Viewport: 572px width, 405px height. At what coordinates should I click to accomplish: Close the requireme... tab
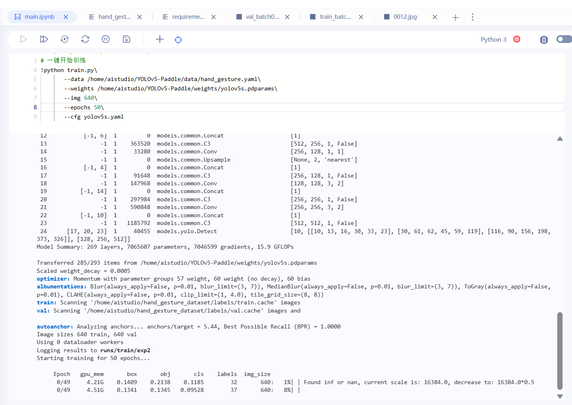point(213,17)
